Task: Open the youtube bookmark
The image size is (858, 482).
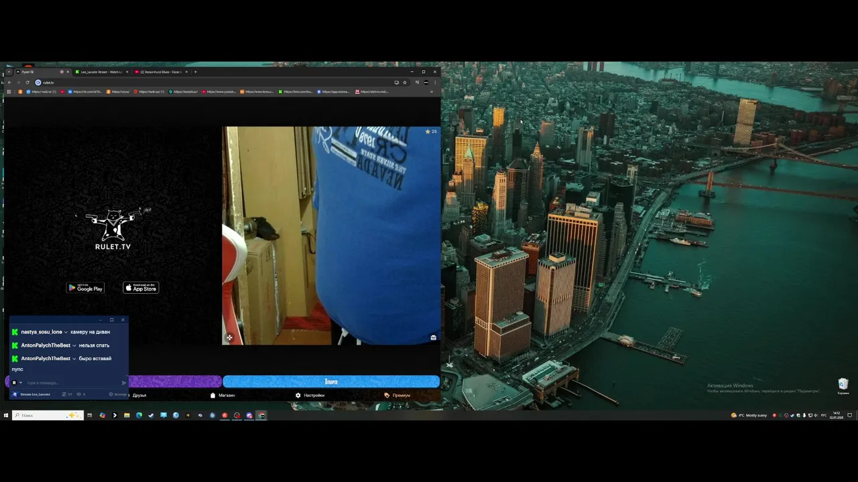Action: [219, 92]
